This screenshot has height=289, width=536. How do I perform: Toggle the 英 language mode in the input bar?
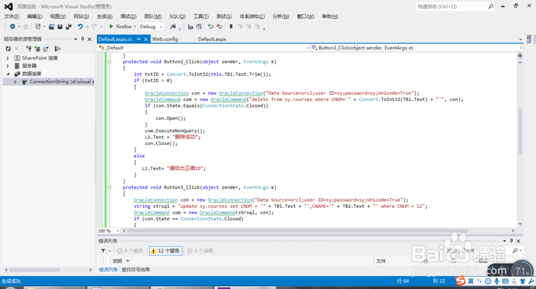click(471, 281)
